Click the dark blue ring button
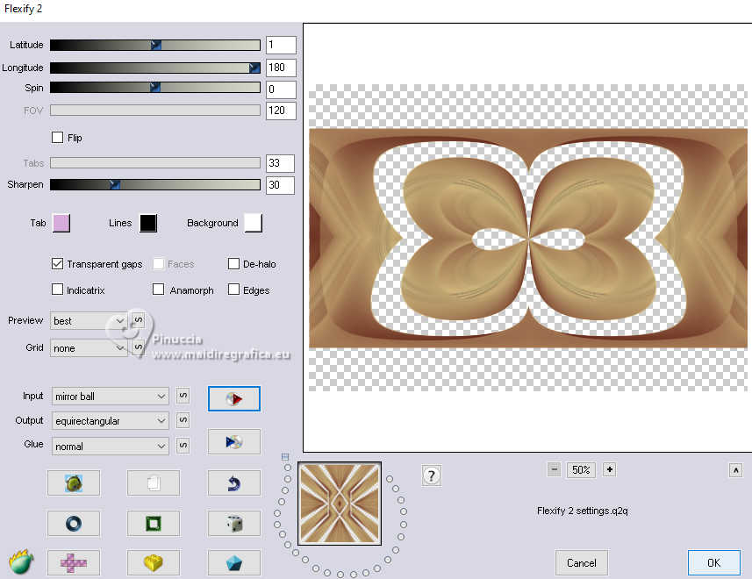Screen dimensions: 752x579 (73, 524)
